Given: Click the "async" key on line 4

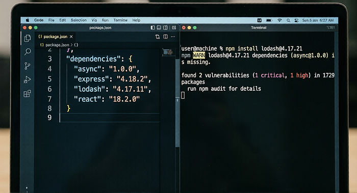Looking at the screenshot, I should (x=88, y=69).
